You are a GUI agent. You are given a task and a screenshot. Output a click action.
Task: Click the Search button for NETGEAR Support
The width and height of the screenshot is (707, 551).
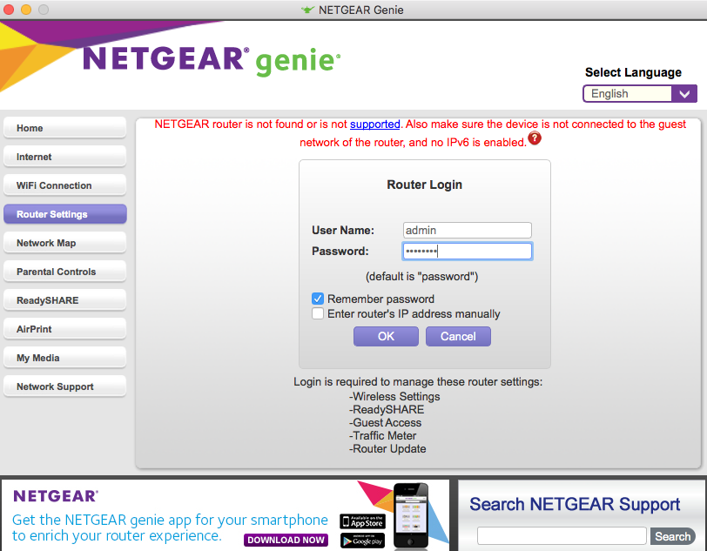pyautogui.click(x=673, y=536)
